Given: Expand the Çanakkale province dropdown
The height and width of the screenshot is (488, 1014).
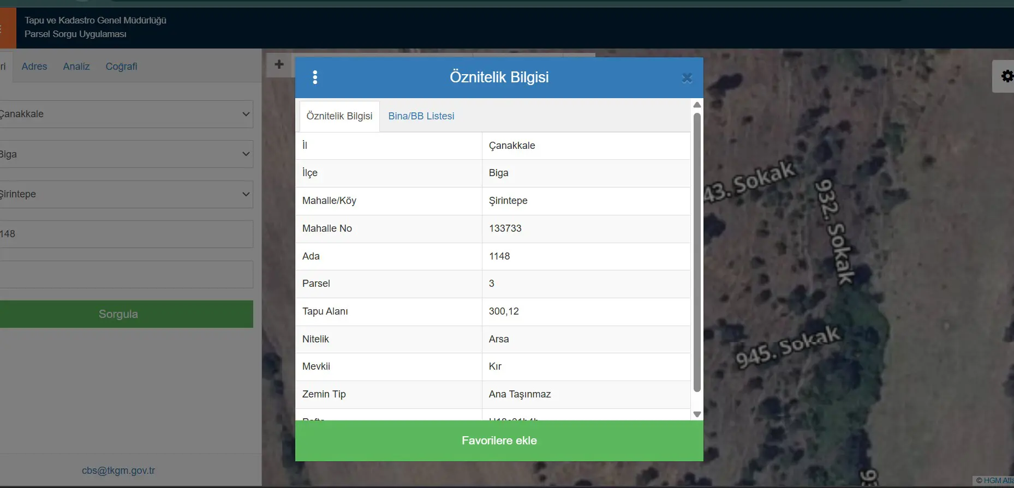Looking at the screenshot, I should [126, 114].
